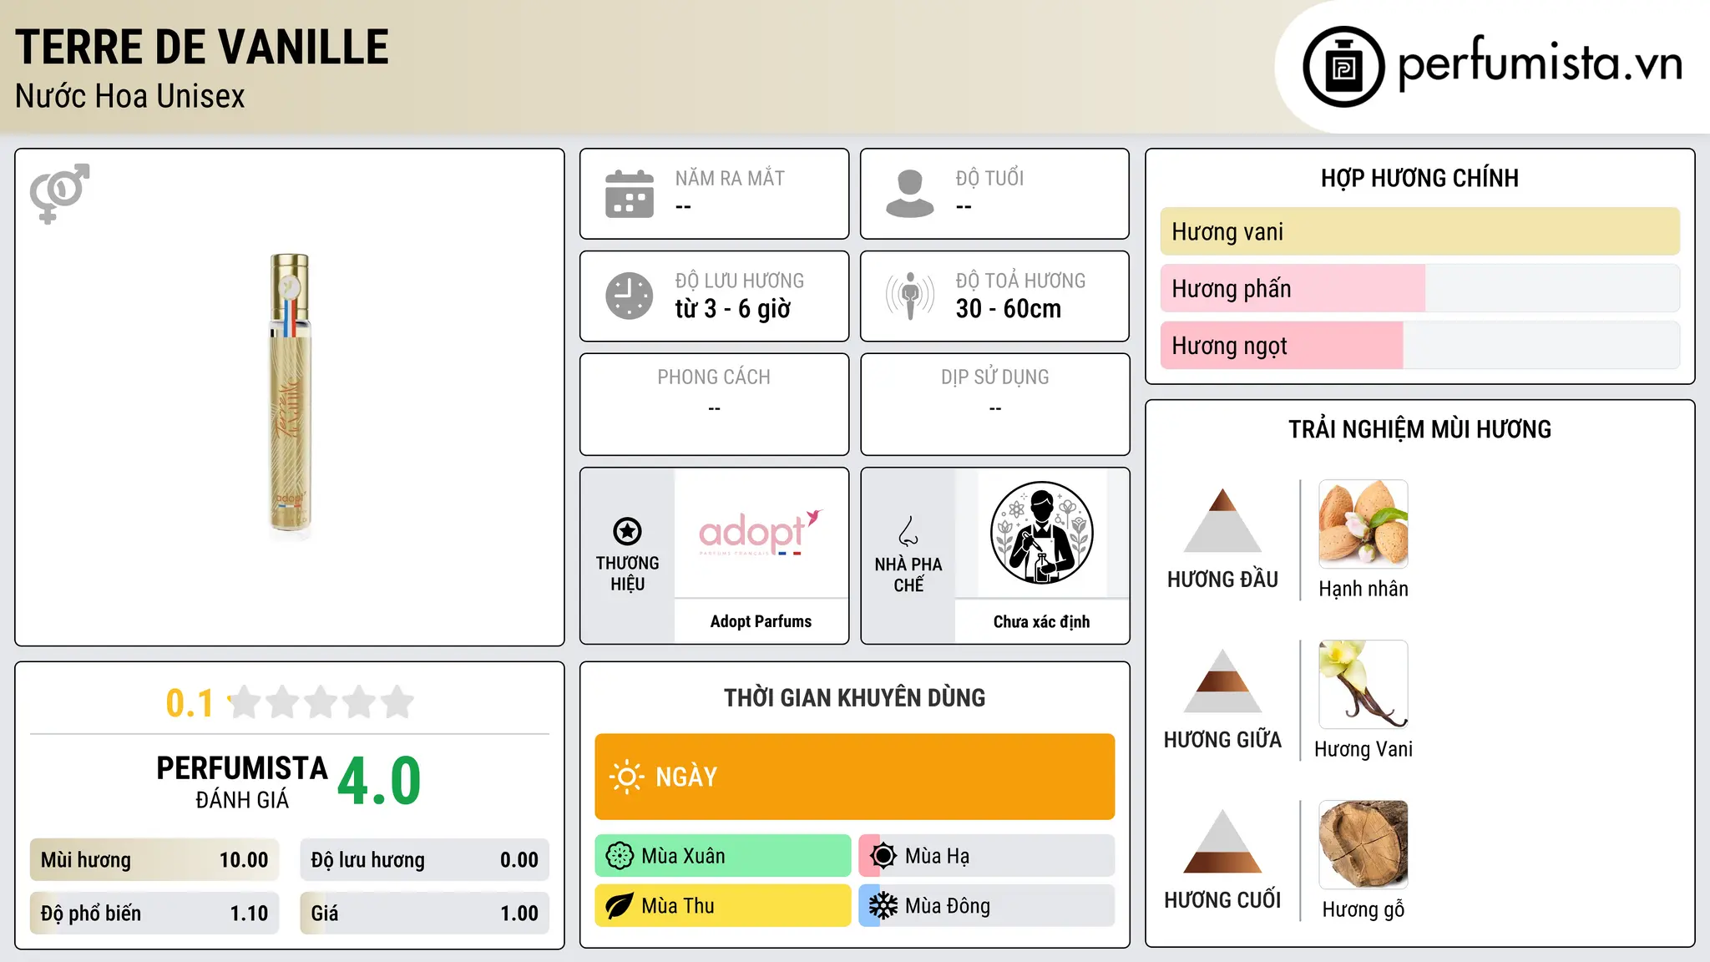Click the adopt brand logo

coord(761,533)
